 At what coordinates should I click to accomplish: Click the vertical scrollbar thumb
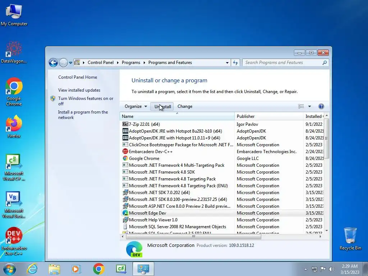[326, 138]
